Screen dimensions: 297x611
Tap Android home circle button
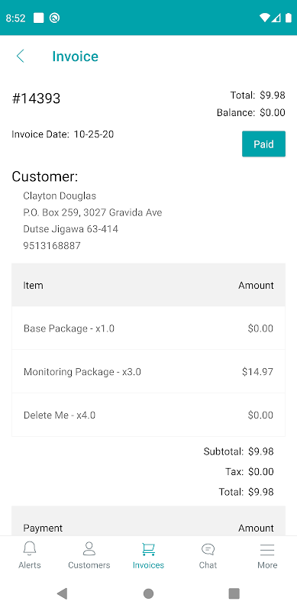[x=148, y=593]
